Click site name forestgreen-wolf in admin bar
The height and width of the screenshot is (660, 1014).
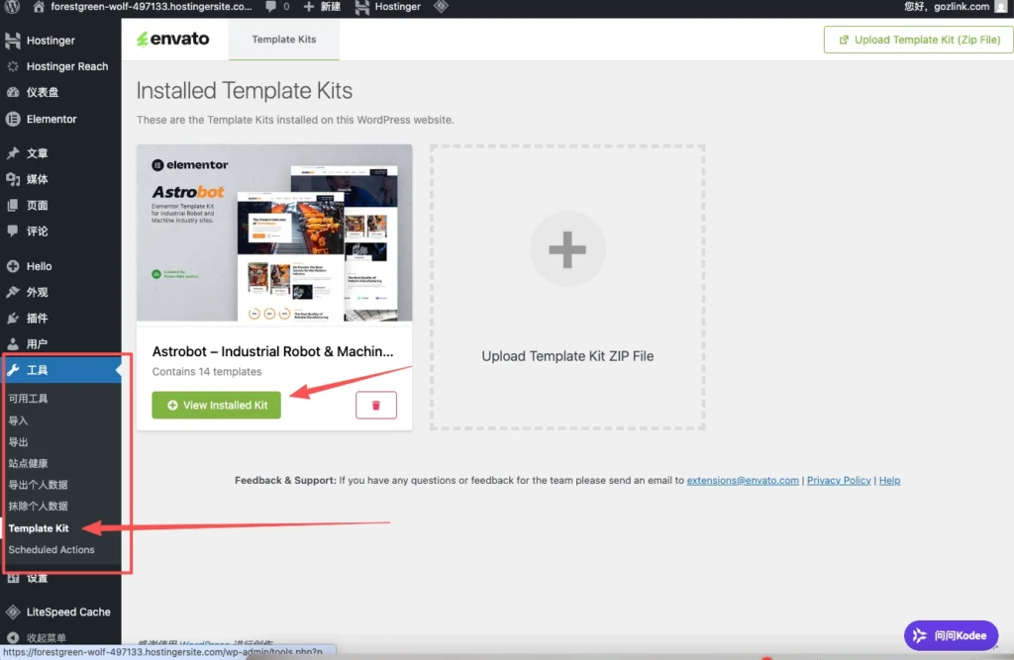[x=152, y=7]
